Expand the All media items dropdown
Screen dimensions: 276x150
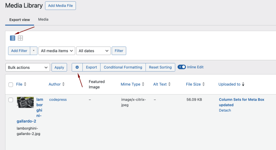pyautogui.click(x=57, y=51)
